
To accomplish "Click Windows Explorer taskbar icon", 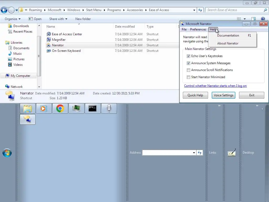I will [28, 108].
